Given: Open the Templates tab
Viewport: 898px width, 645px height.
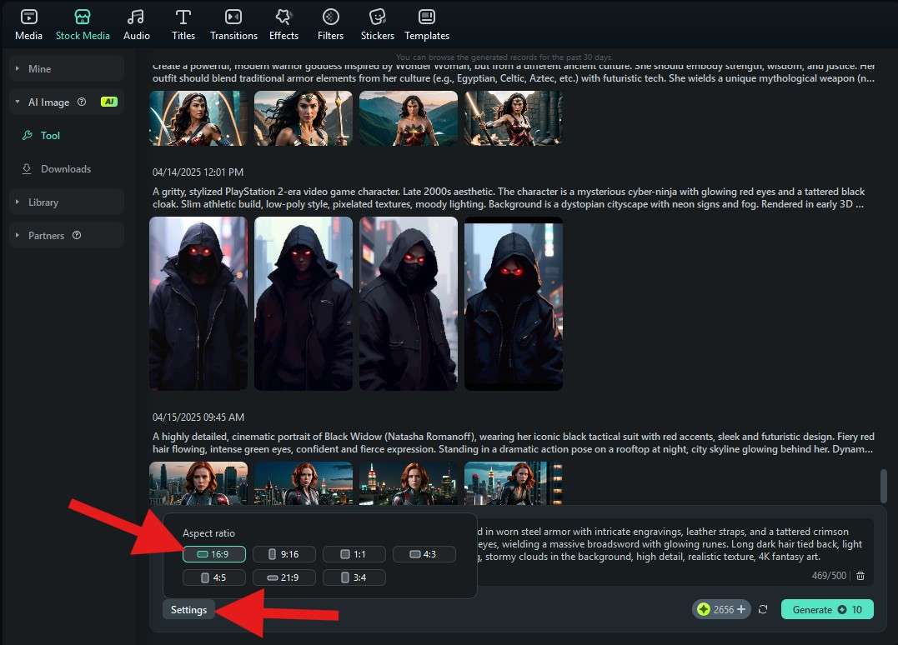Looking at the screenshot, I should point(427,25).
